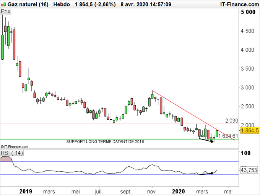Click the RSI (14) indicator label
The width and height of the screenshot is (260, 195).
click(12, 153)
